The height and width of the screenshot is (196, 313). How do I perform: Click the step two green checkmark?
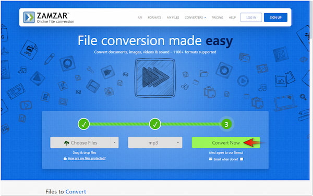[155, 124]
